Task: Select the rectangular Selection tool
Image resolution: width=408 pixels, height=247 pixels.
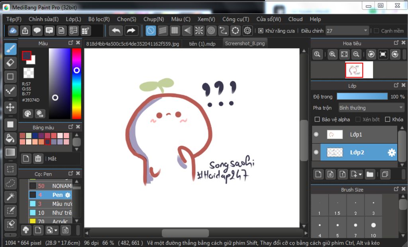Action: pyautogui.click(x=10, y=169)
